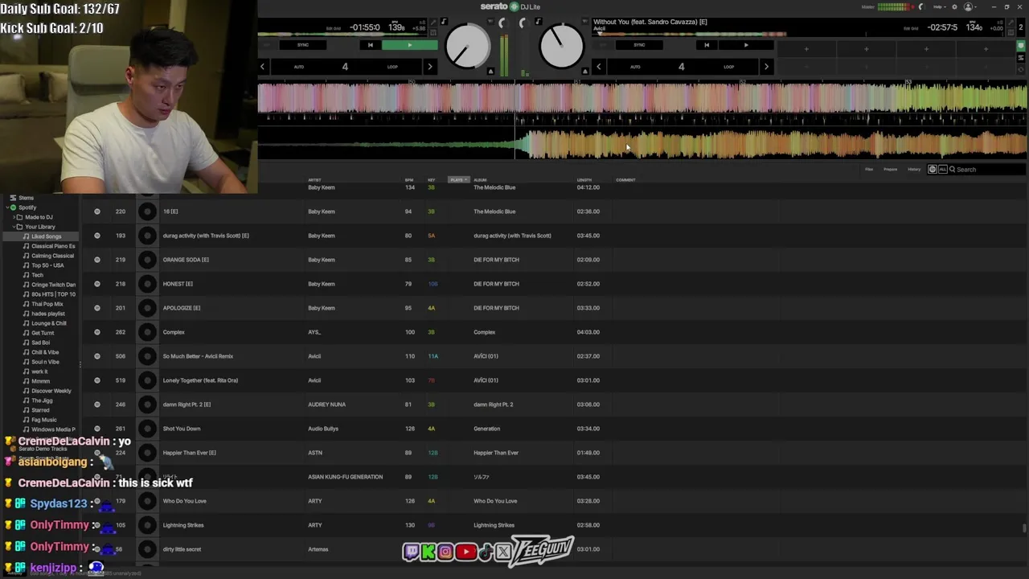Click the left deck wrench tool icon
The height and width of the screenshot is (579, 1029).
point(432,22)
